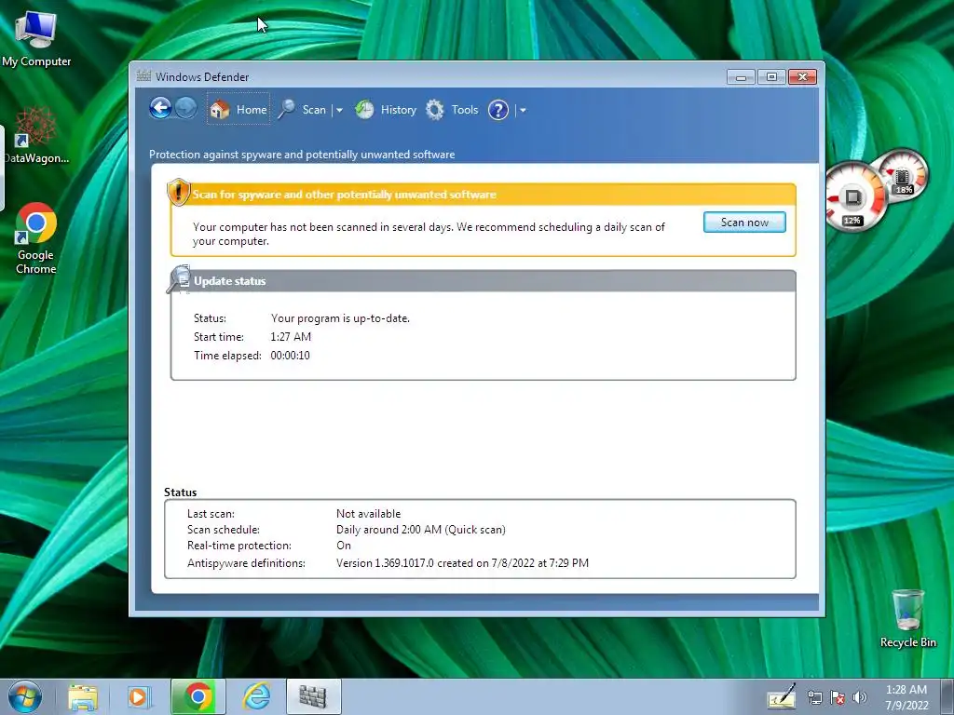Click the Windows Defender title bar icon
The image size is (954, 715).
143,76
